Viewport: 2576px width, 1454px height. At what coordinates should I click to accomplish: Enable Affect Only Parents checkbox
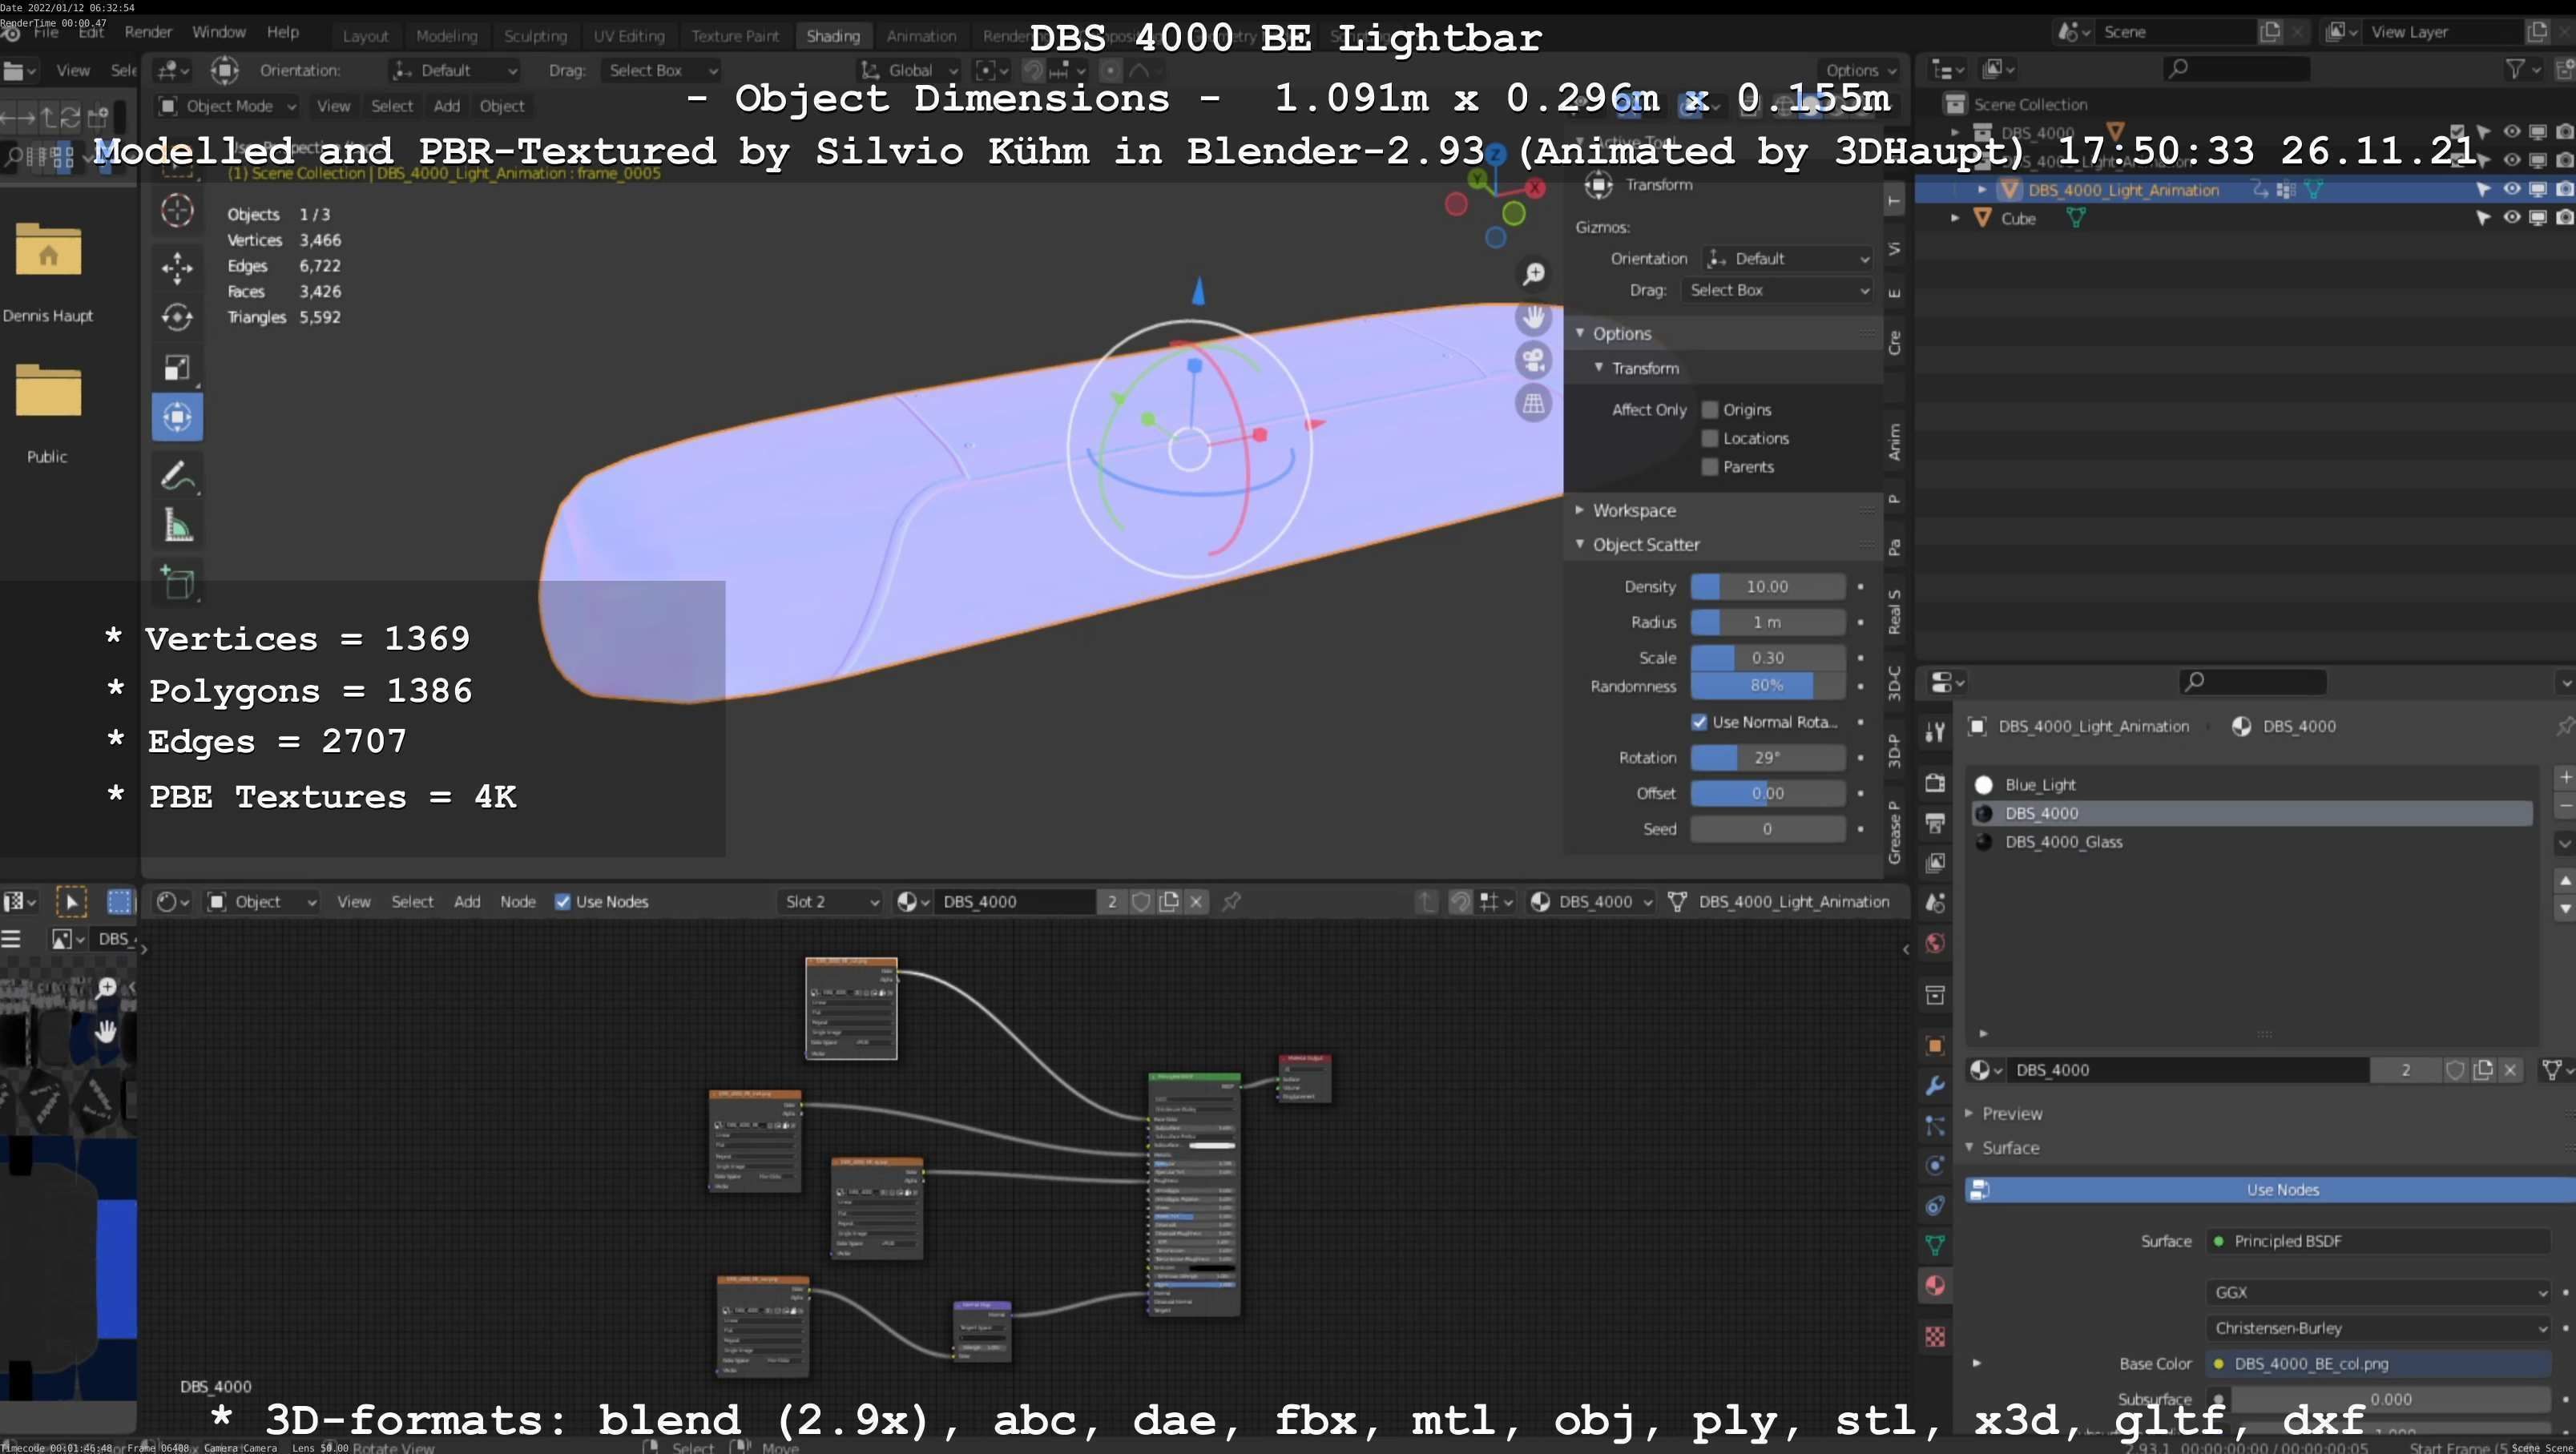[x=1710, y=467]
